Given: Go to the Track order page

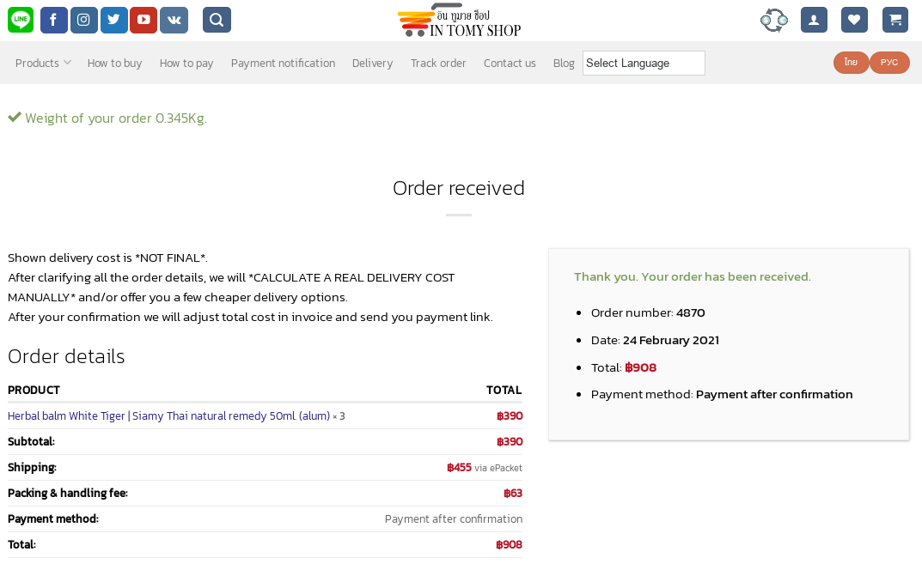Looking at the screenshot, I should point(438,63).
